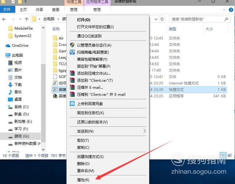This screenshot has width=235, height=184.
Task: Click the 打开(O) context menu entry
Action: [84, 20]
